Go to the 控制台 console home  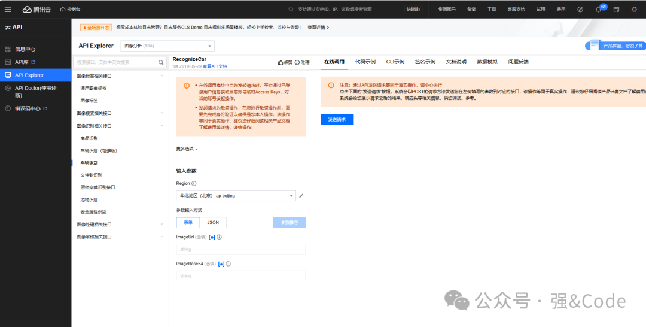coord(69,9)
